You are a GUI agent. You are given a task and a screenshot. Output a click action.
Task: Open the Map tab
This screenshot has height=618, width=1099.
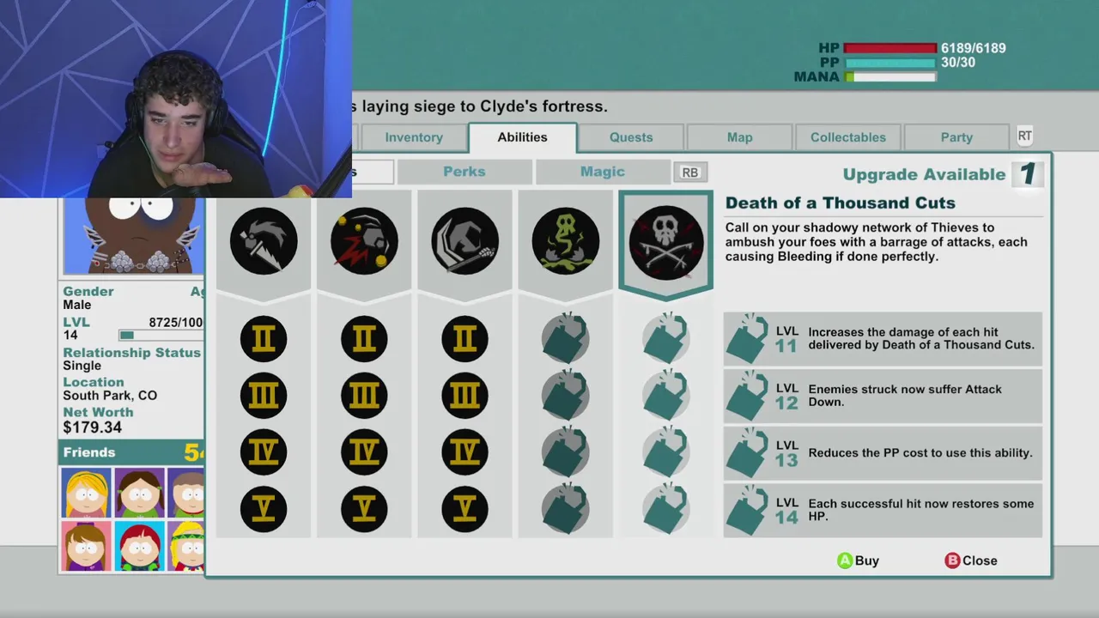[x=739, y=137]
